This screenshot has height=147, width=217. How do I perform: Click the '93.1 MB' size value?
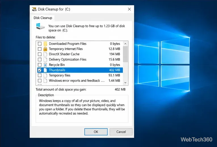(x=114, y=75)
